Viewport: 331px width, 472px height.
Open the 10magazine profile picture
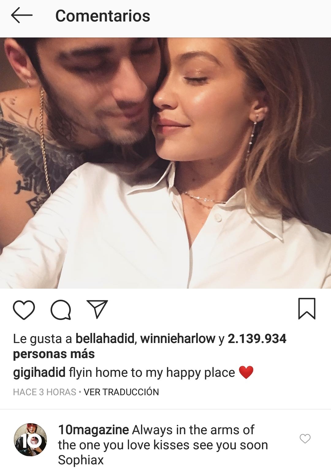coord(30,439)
